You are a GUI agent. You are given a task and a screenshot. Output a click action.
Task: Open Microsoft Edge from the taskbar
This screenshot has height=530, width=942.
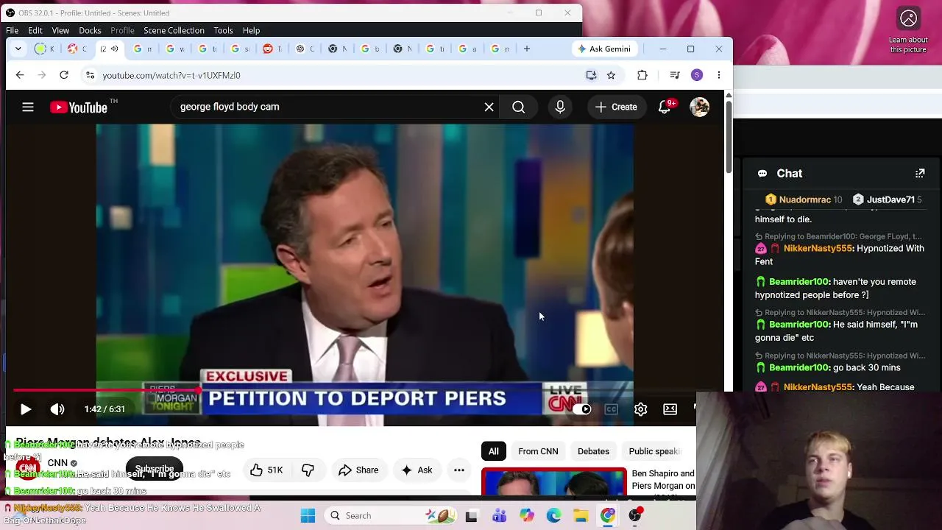[553, 516]
